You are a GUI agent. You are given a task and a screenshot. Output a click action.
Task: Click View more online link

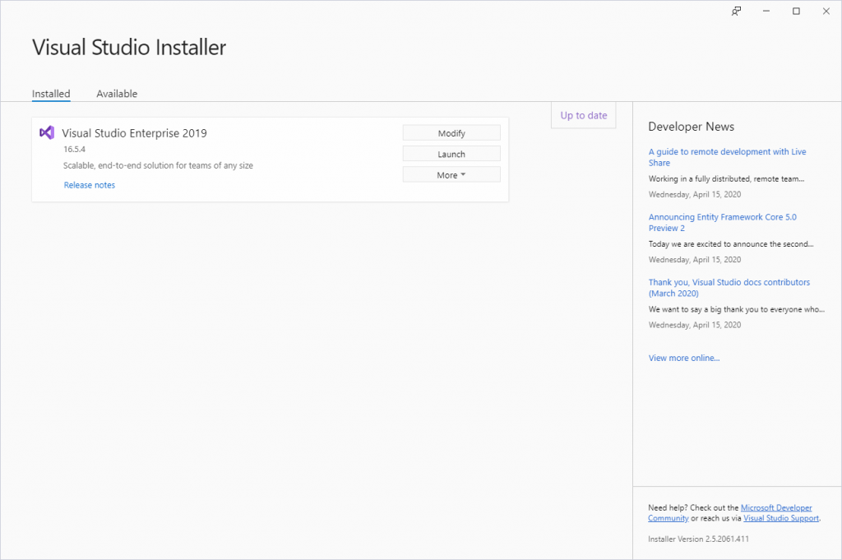684,359
